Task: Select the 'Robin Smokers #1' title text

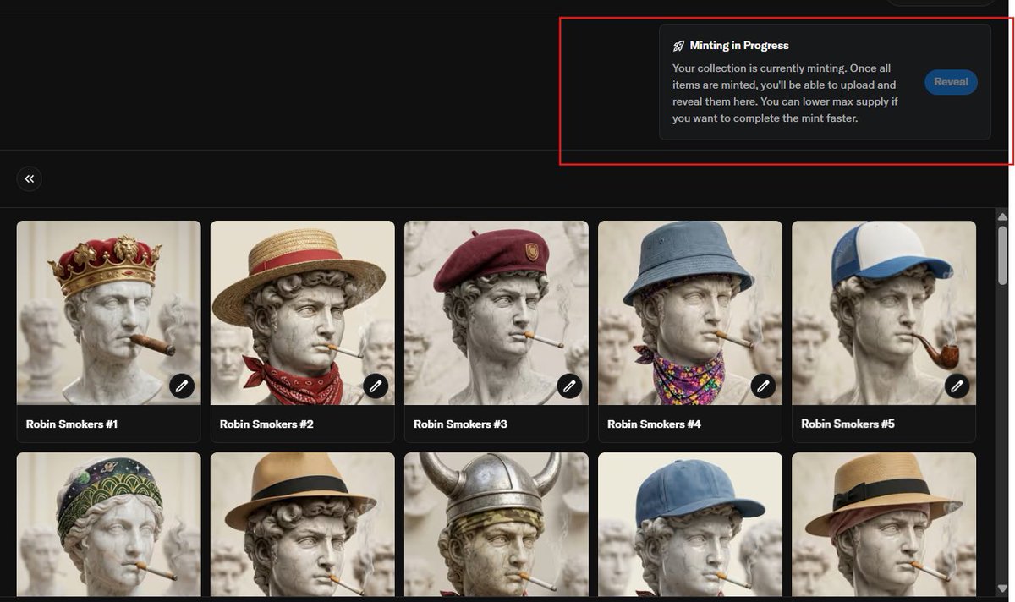Action: click(x=72, y=424)
